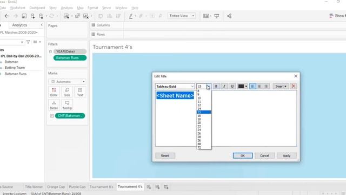Click OK in Edit Title dialog
Screen dimensions: 346x195
pyautogui.click(x=243, y=155)
